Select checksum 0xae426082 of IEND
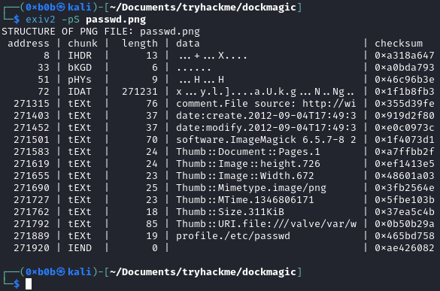440x291 pixels. [x=405, y=248]
